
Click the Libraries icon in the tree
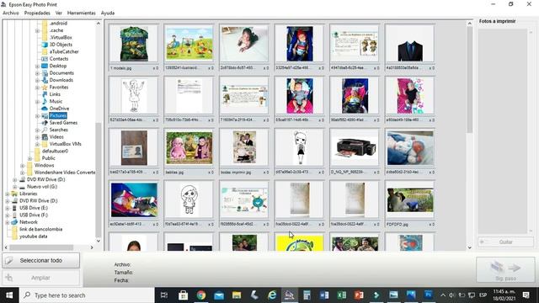[x=14, y=194]
